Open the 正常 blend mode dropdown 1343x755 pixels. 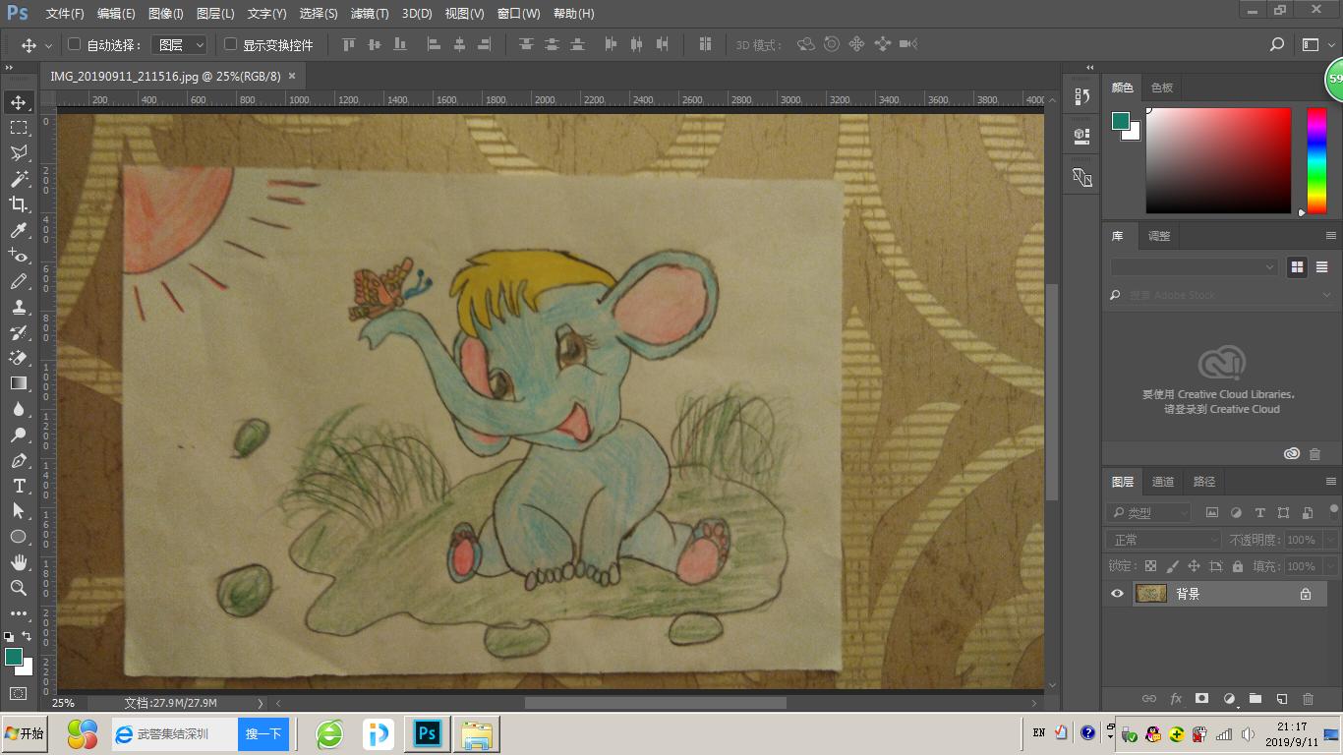point(1164,540)
